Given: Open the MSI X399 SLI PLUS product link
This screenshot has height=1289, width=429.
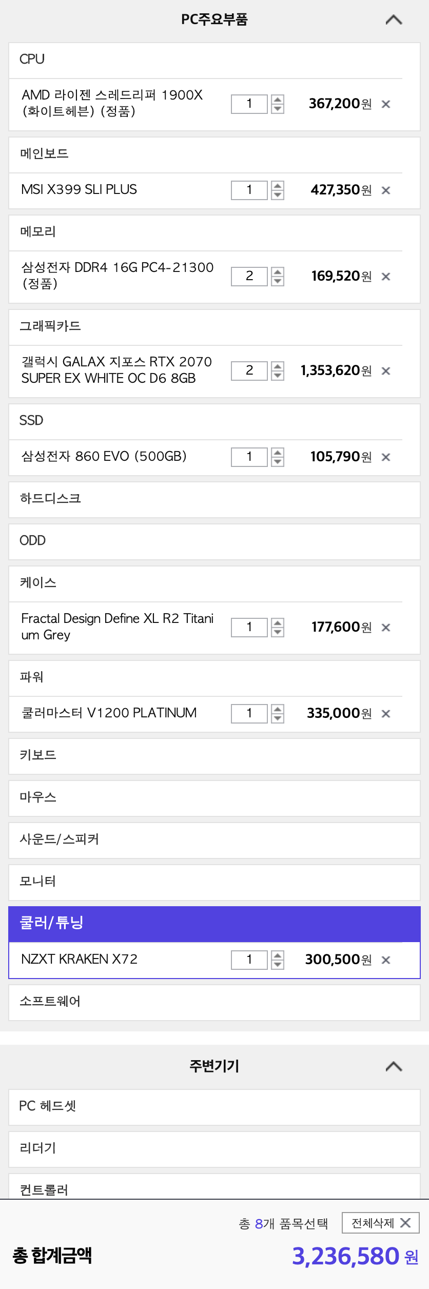Looking at the screenshot, I should click(79, 190).
